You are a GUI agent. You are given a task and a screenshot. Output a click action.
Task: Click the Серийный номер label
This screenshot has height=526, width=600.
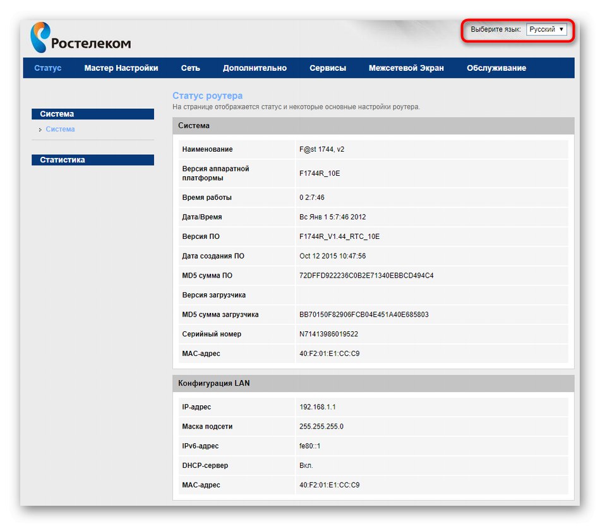point(212,334)
